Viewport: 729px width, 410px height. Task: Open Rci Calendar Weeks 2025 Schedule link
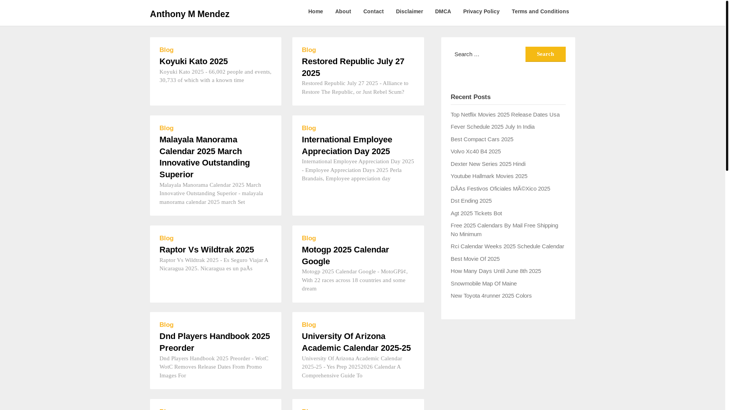pyautogui.click(x=507, y=246)
